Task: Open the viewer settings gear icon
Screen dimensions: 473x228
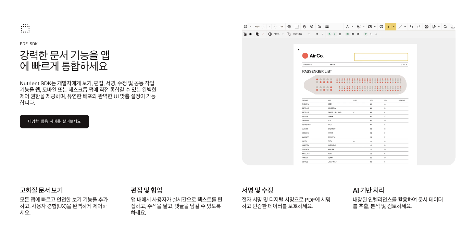Action: [x=289, y=27]
